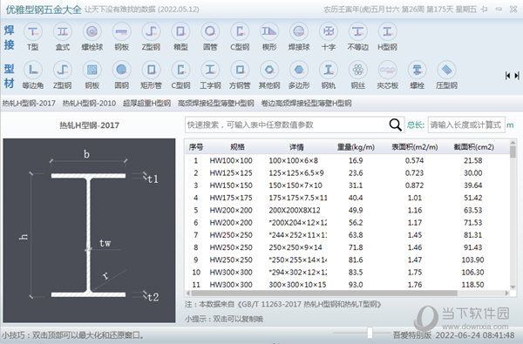Select the 方钢管 square tube icon
The image size is (523, 344).
coord(240,71)
